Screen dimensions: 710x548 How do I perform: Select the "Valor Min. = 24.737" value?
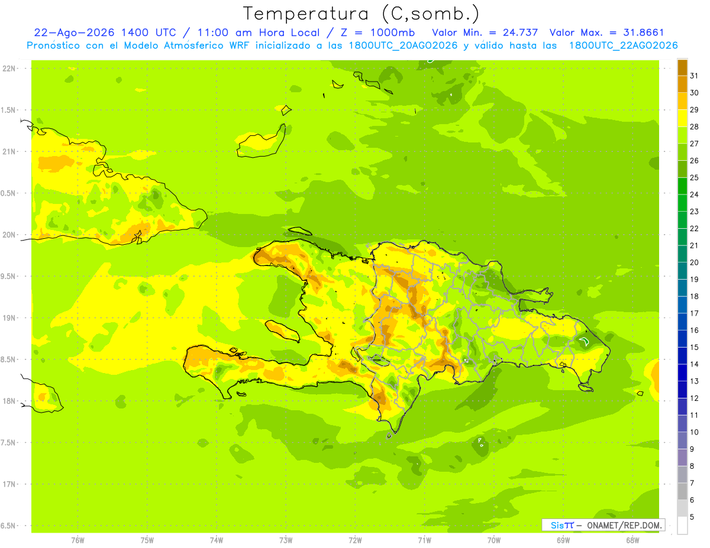[485, 33]
